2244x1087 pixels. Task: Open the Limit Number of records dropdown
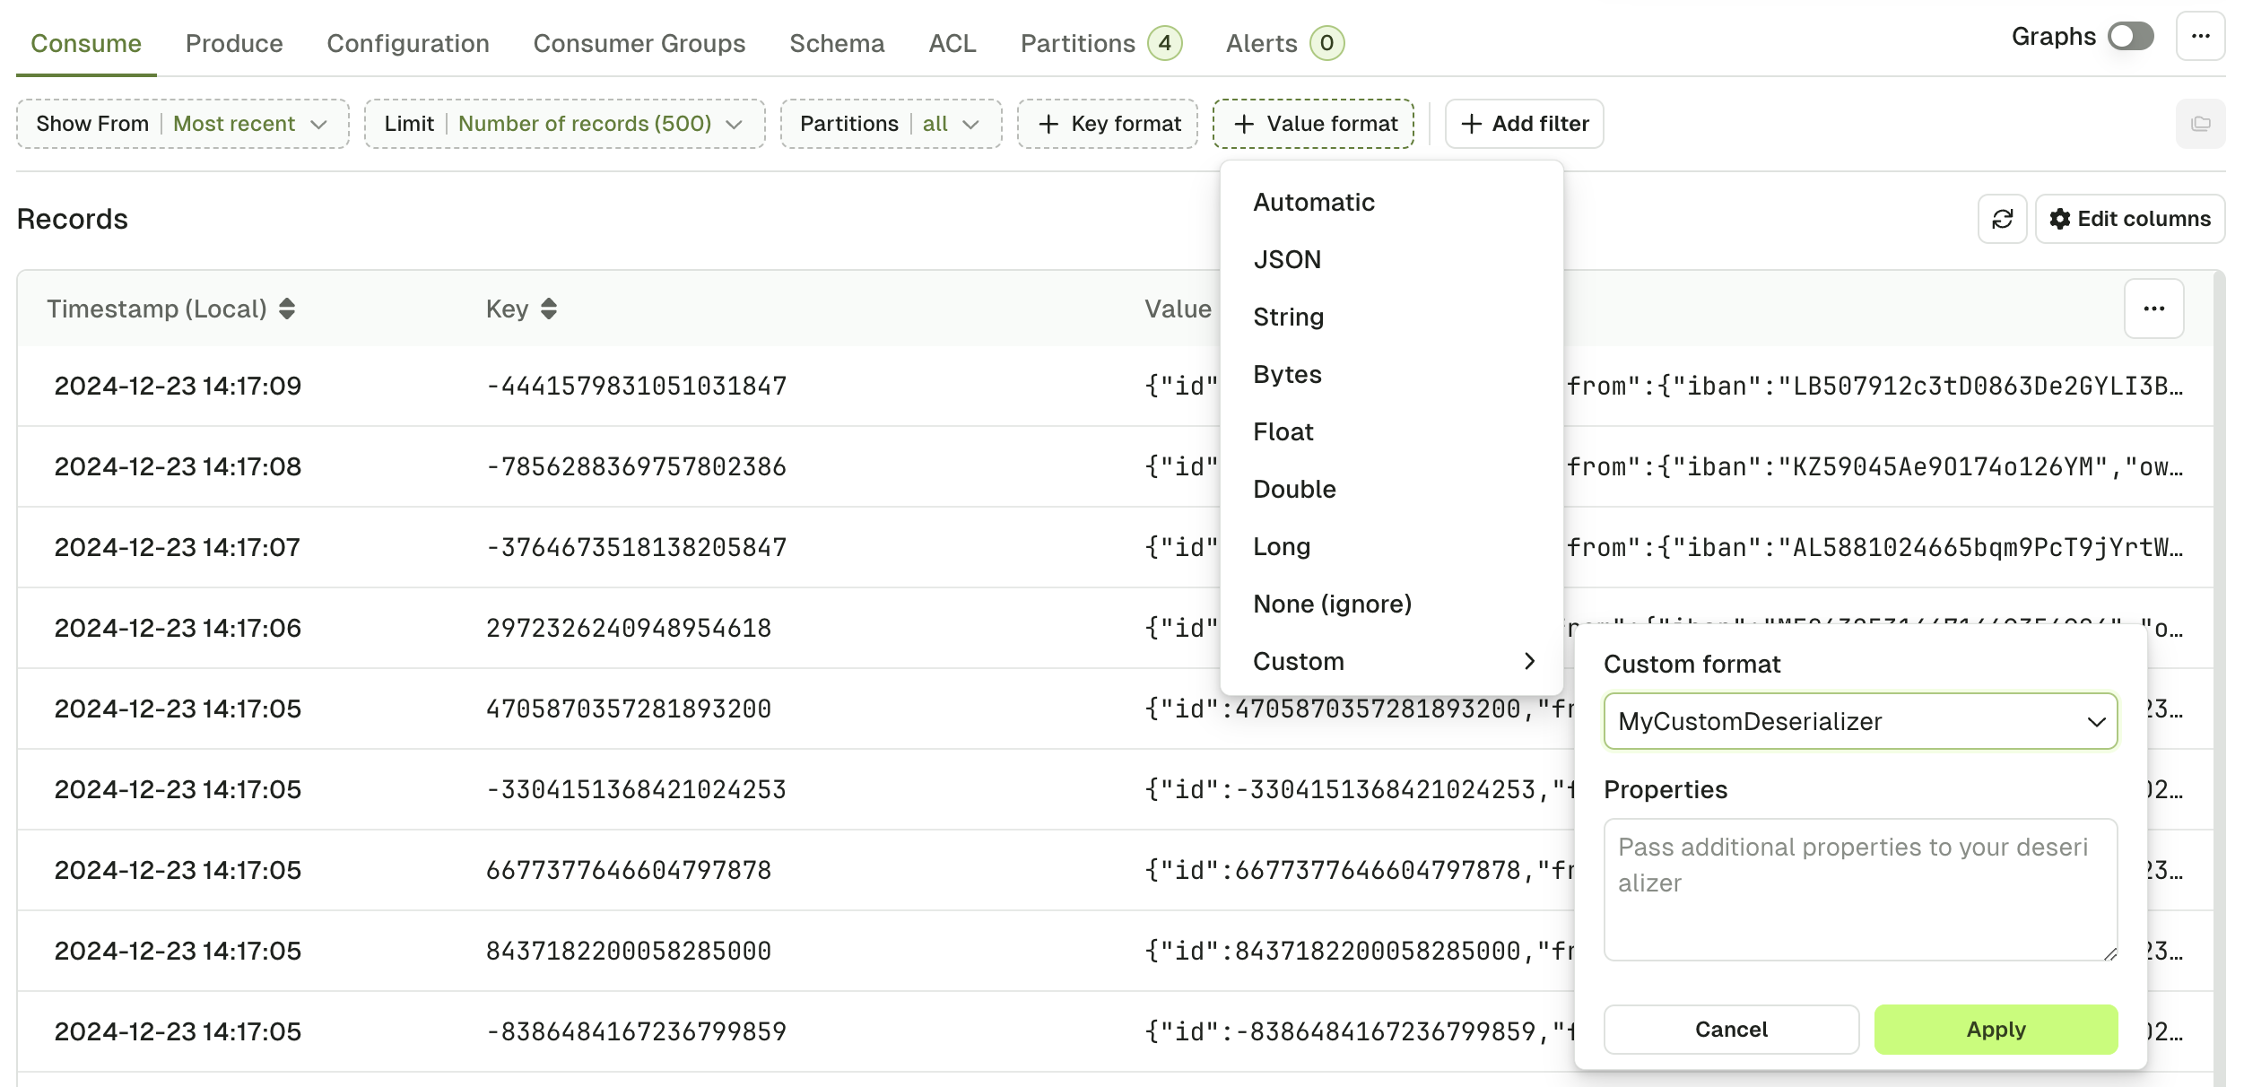565,124
